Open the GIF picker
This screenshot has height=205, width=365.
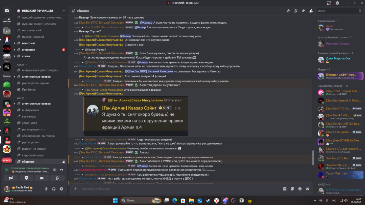point(285,189)
